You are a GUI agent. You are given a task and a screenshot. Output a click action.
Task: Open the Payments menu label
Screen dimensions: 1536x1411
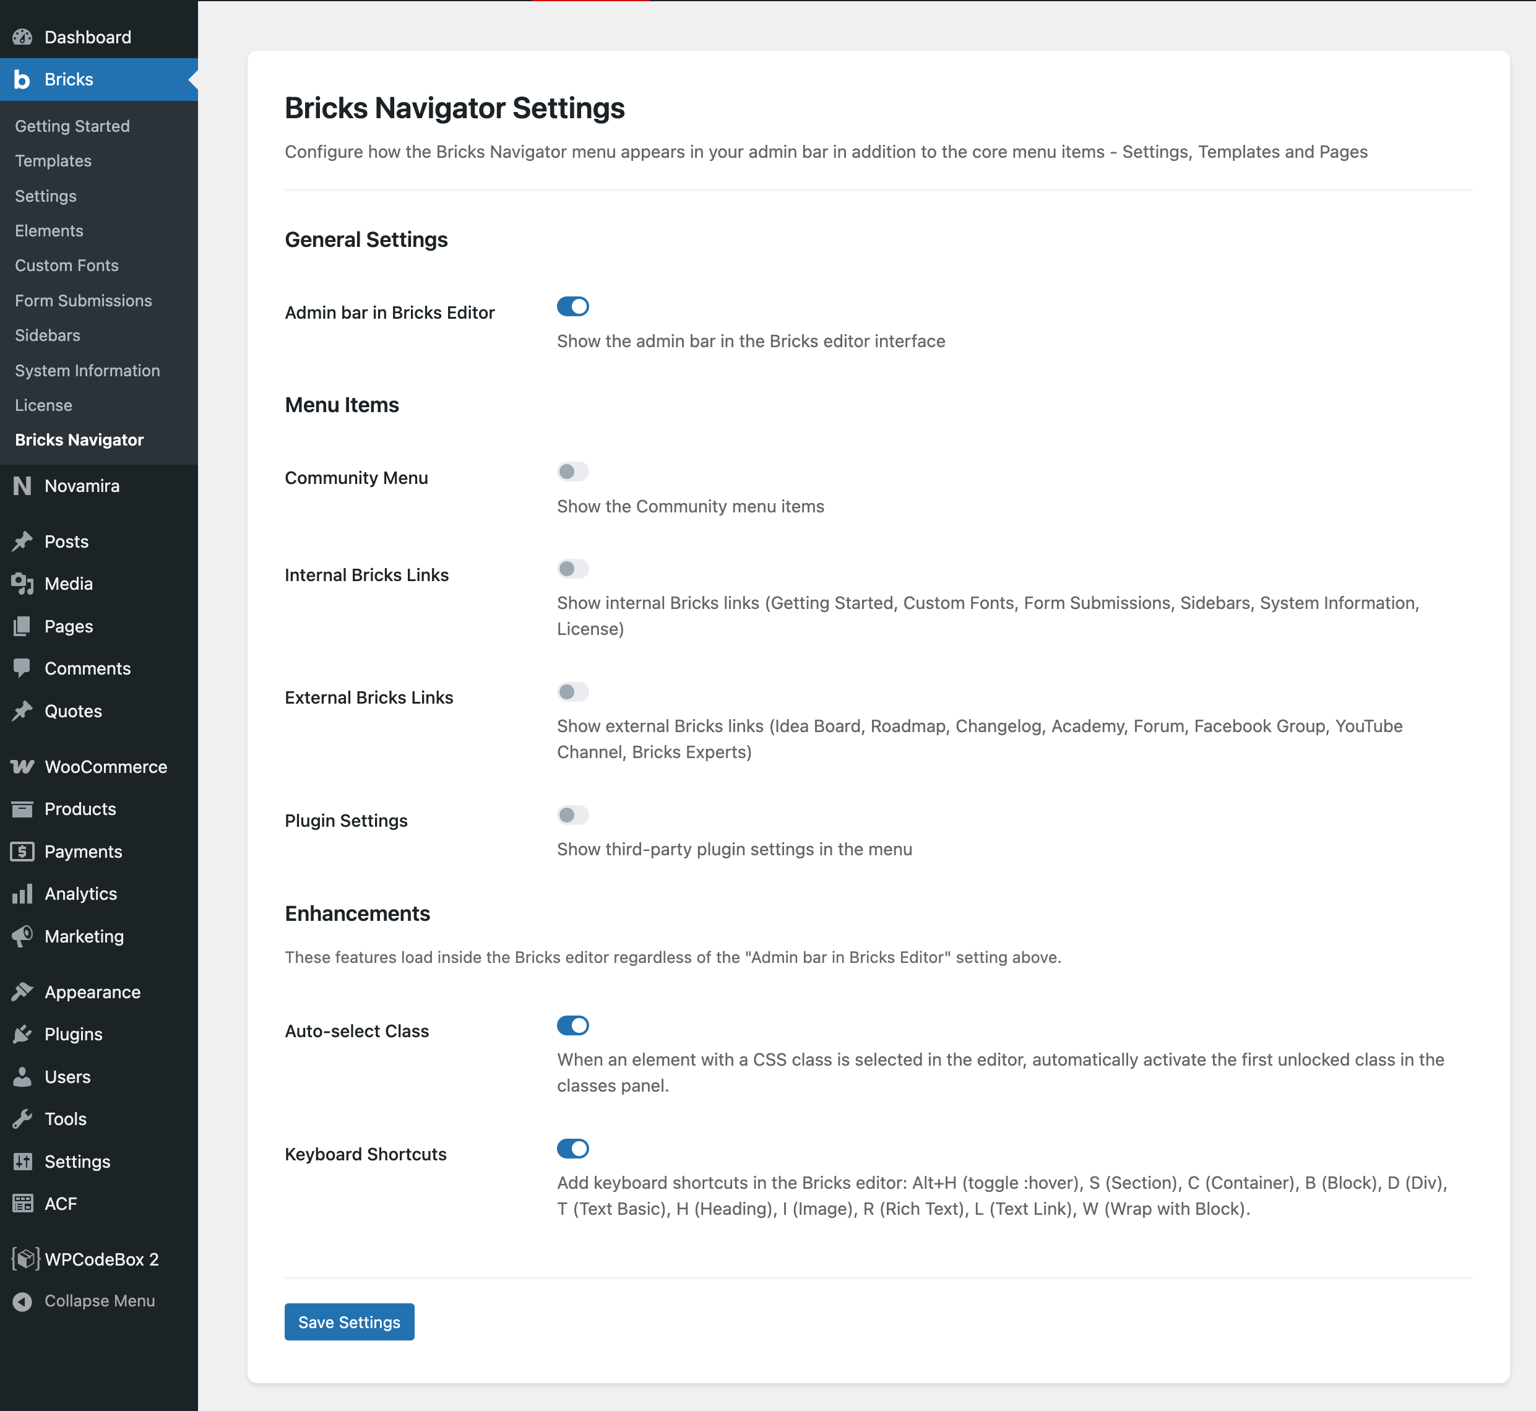[x=83, y=852]
